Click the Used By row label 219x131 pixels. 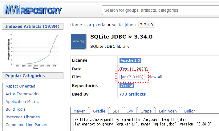click(80, 94)
